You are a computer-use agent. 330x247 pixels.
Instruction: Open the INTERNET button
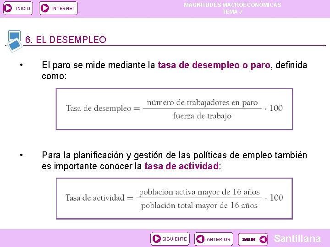point(58,8)
